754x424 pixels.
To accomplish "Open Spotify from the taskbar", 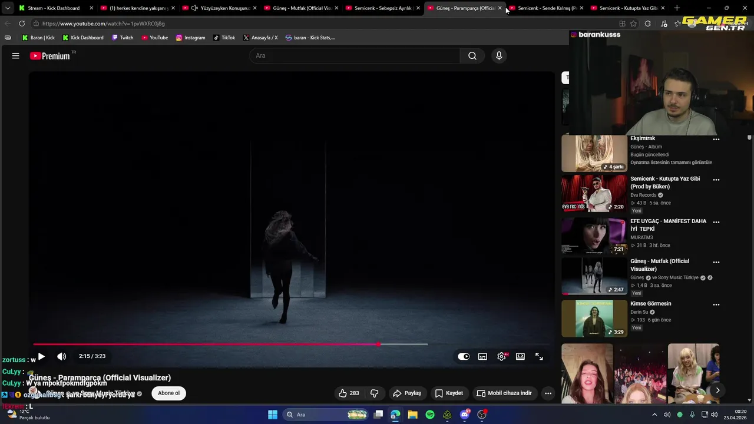I will coord(430,415).
